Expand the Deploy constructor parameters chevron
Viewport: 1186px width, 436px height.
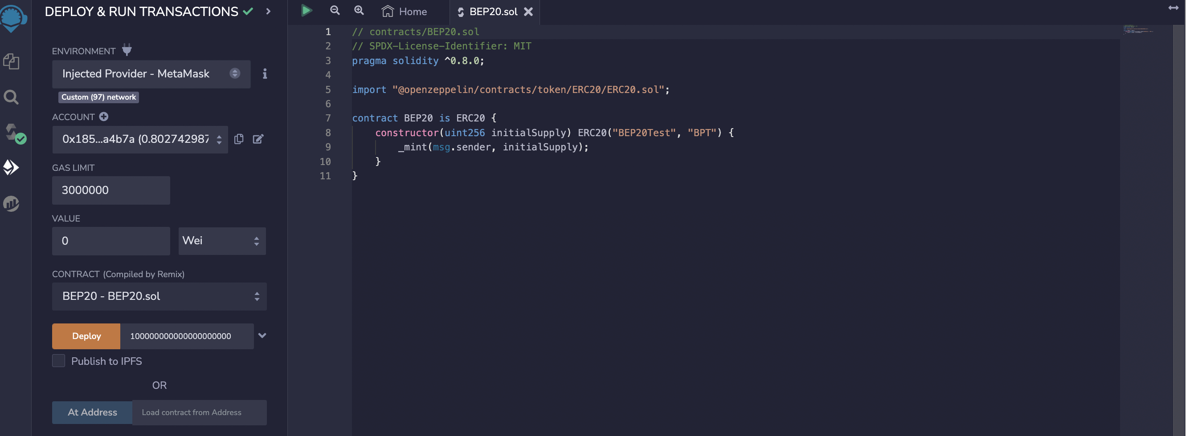tap(262, 336)
